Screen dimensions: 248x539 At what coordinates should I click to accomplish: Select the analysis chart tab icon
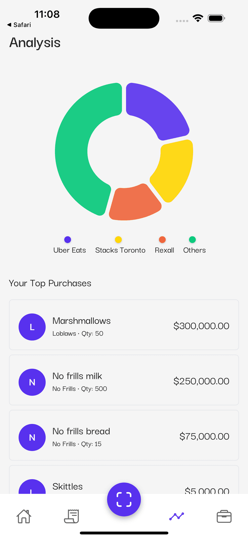coord(177,516)
